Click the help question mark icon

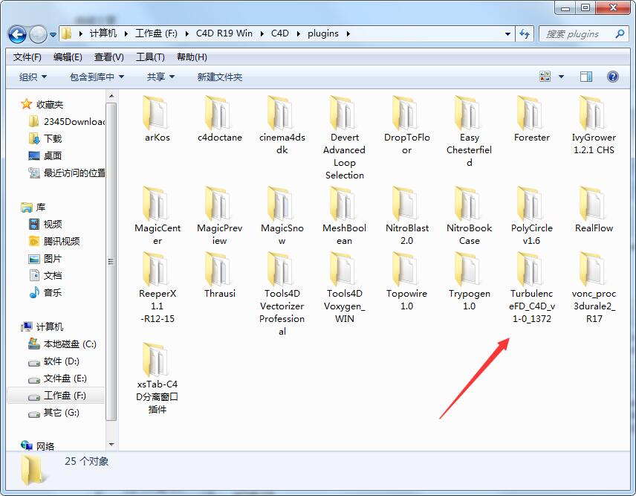(613, 77)
